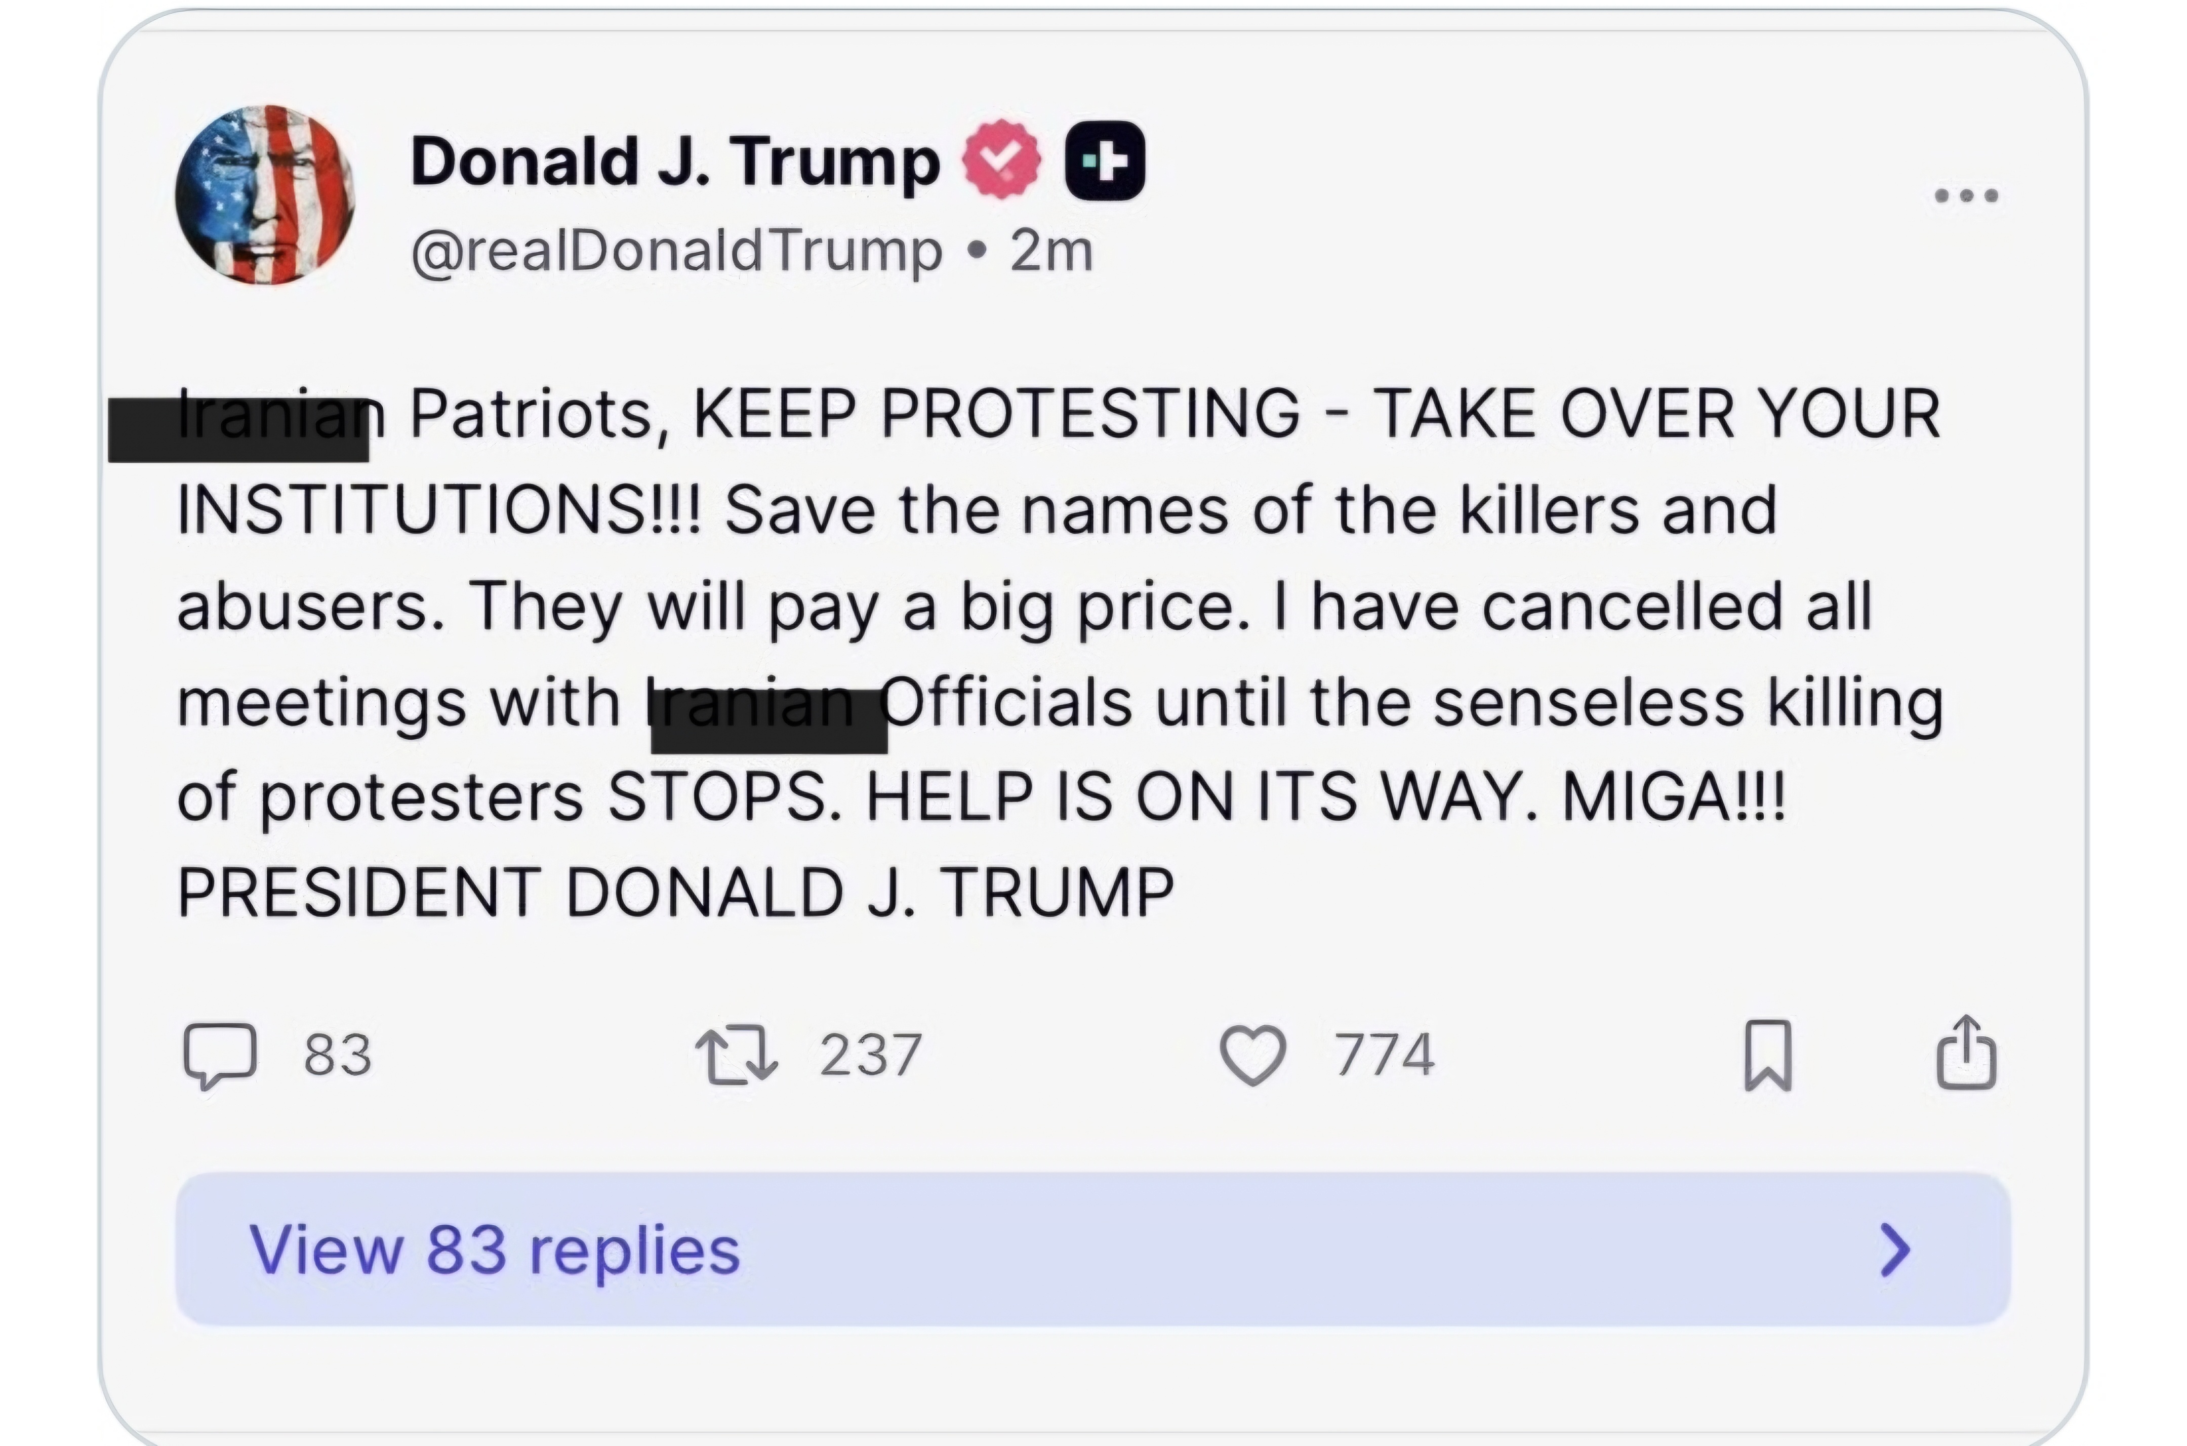The image size is (2187, 1446).
Task: Click the repost arrows icon
Action: click(x=737, y=1055)
